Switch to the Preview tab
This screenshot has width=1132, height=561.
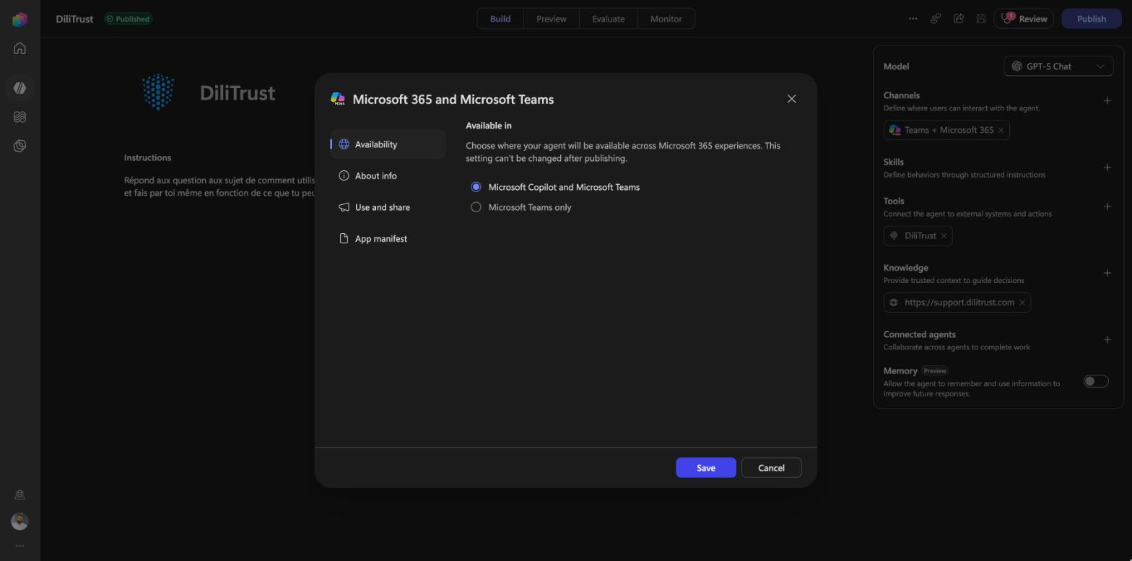(x=552, y=19)
